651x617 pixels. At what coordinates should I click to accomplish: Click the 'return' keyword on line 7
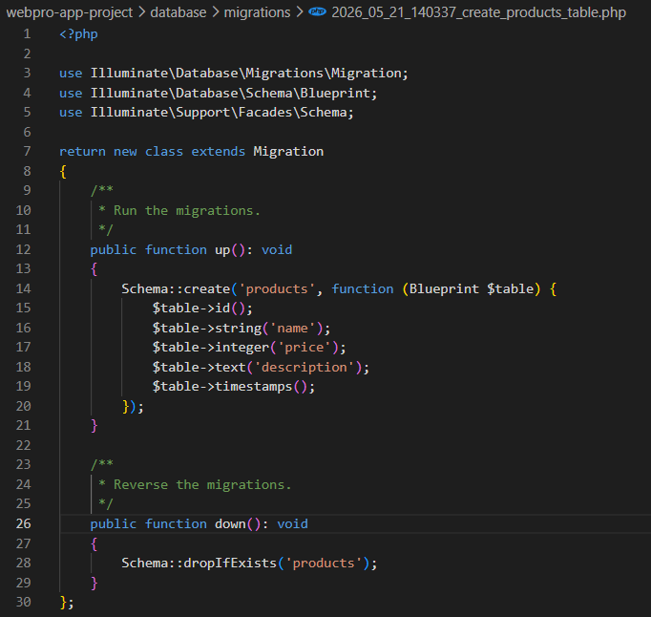click(83, 151)
